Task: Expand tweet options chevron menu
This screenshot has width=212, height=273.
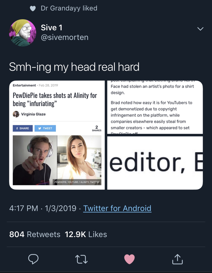Action: tap(200, 29)
